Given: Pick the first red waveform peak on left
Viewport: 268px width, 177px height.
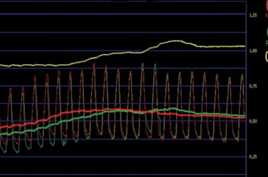Looking at the screenshot, I should pyautogui.click(x=10, y=89).
